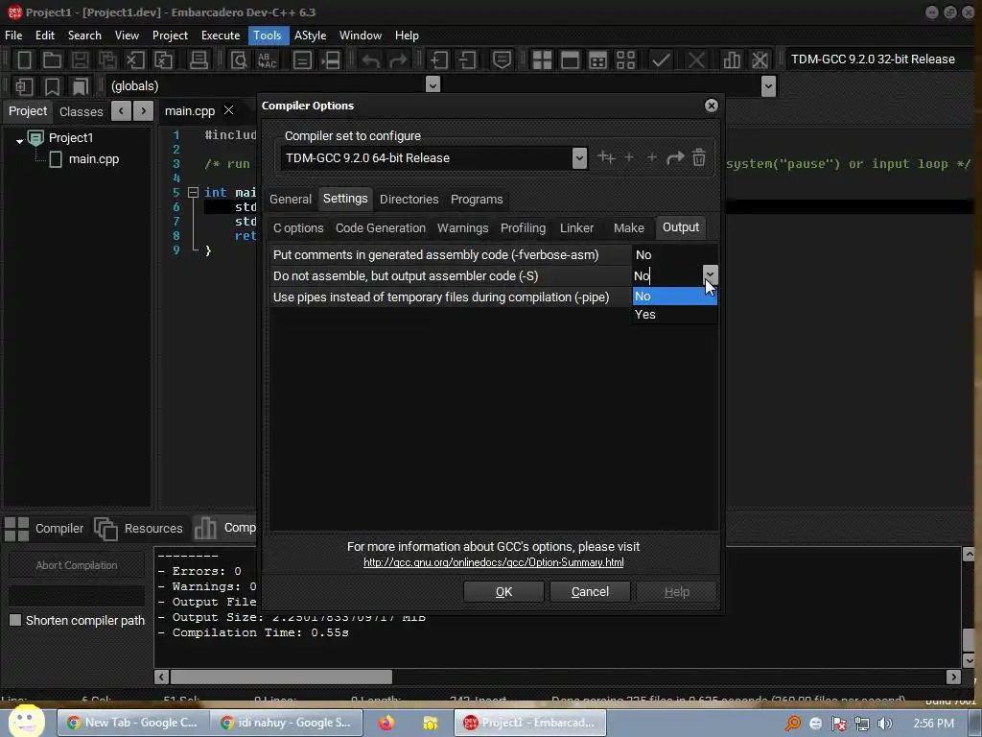
Task: Open the AStyle menu
Action: [310, 36]
